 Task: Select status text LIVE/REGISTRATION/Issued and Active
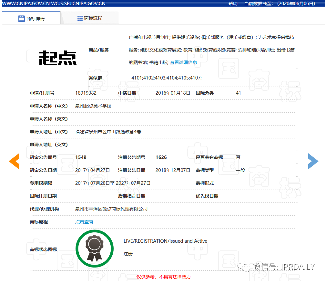tap(165, 241)
